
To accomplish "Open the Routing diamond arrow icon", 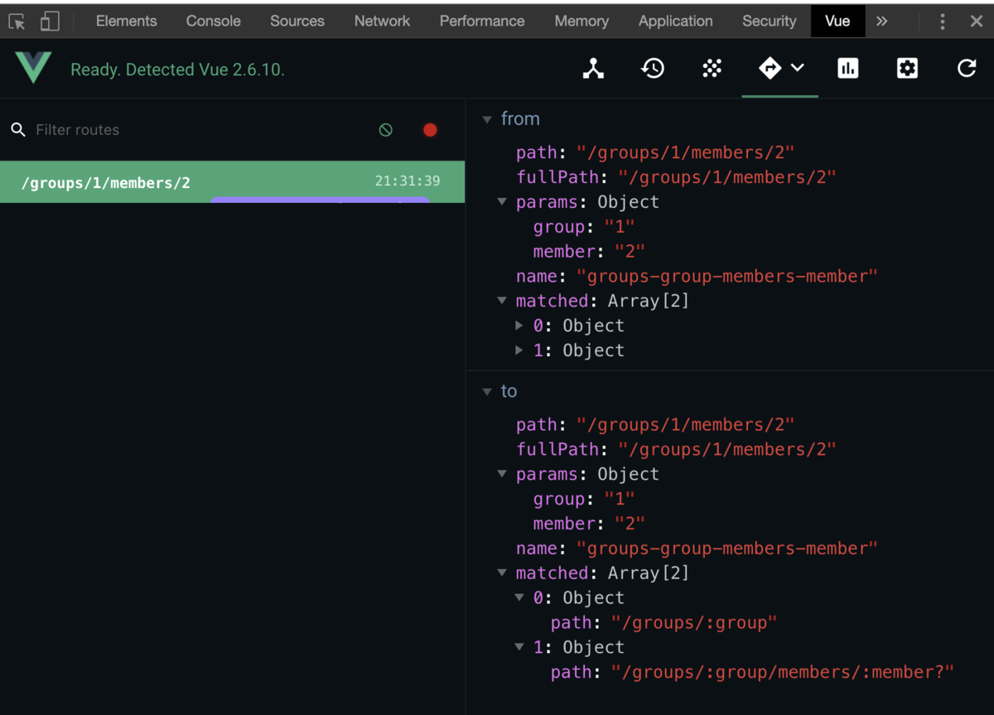I will tap(770, 69).
